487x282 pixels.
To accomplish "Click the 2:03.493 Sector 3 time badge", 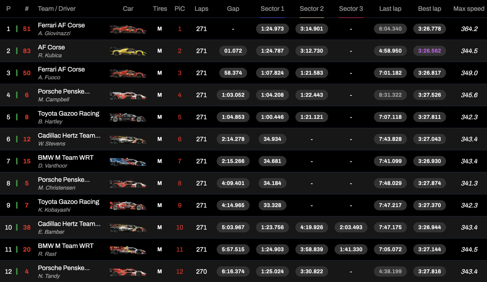I will pos(351,227).
